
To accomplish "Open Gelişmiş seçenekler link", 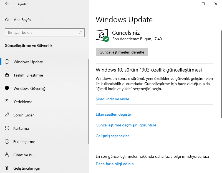I will pos(112,136).
